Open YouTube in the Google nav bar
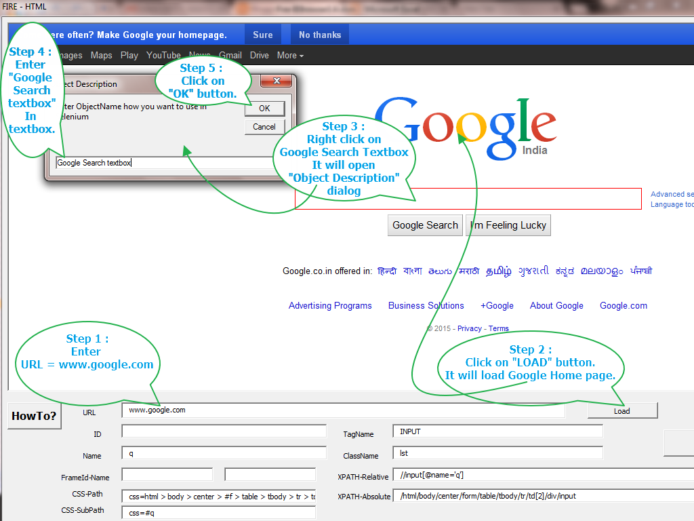694x521 pixels. (x=164, y=56)
